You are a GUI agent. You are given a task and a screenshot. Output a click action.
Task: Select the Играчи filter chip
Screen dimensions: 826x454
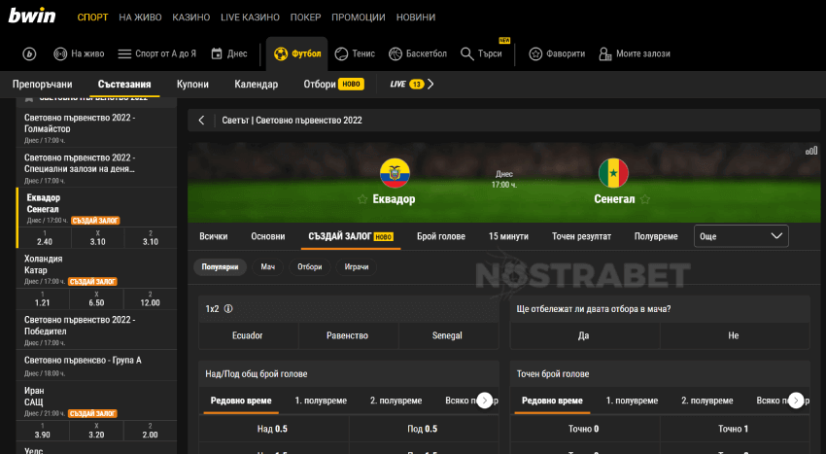(357, 266)
